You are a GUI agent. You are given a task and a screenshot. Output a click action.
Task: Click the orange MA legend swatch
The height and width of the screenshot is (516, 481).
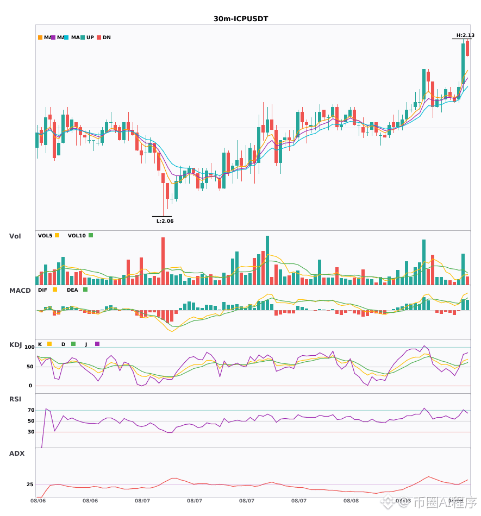(x=40, y=37)
